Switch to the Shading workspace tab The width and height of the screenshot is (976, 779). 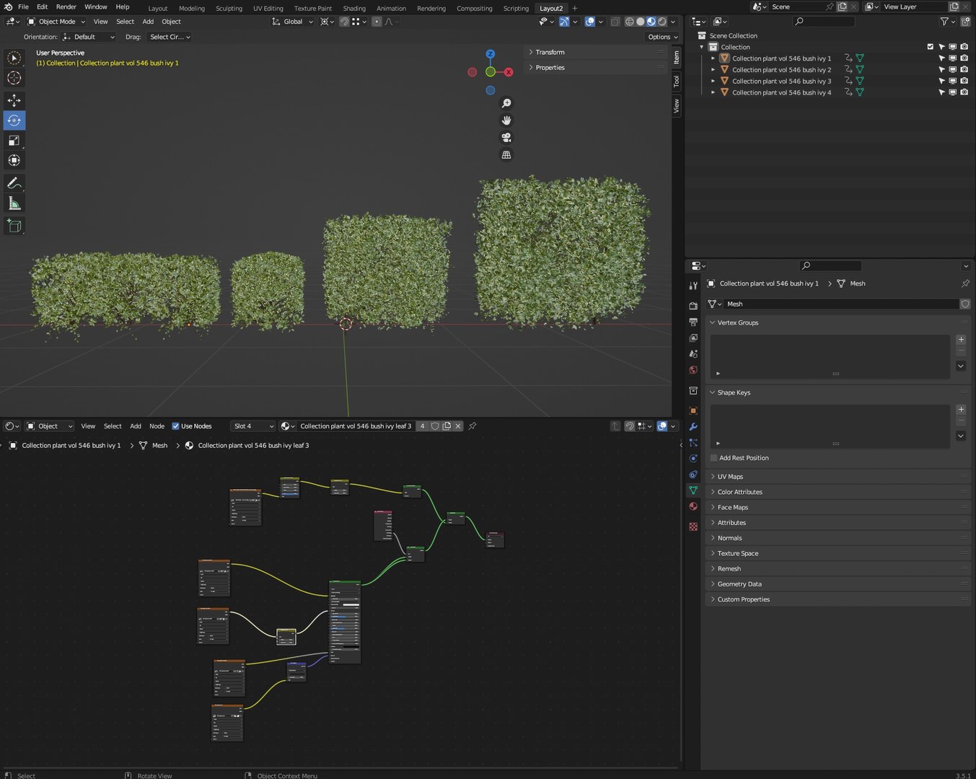pyautogui.click(x=354, y=8)
